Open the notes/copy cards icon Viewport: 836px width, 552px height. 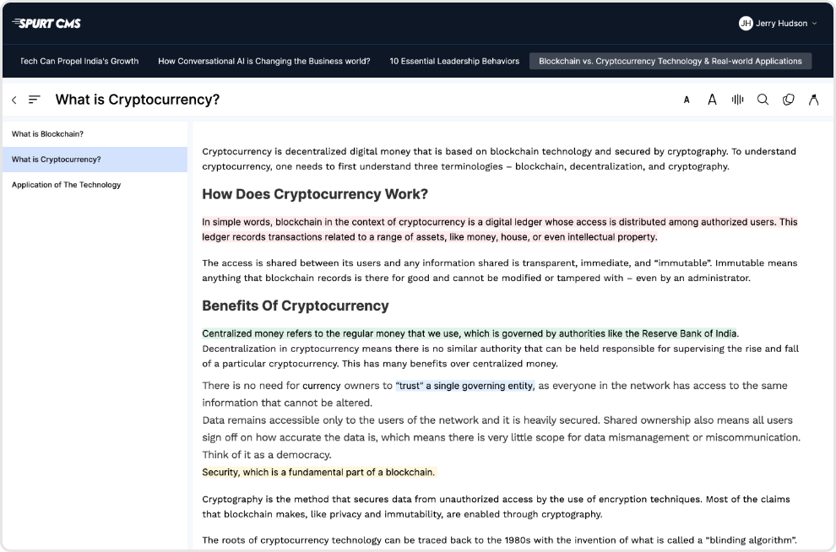[x=789, y=100]
